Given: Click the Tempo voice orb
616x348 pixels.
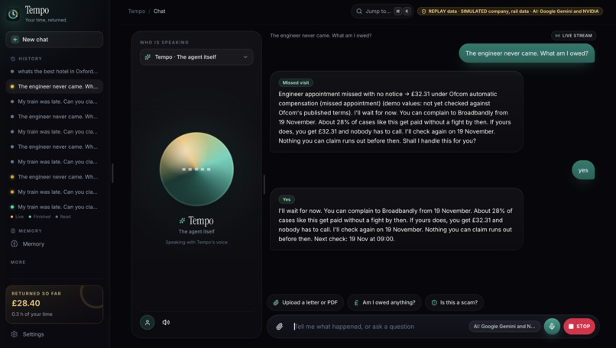Looking at the screenshot, I should (x=196, y=169).
